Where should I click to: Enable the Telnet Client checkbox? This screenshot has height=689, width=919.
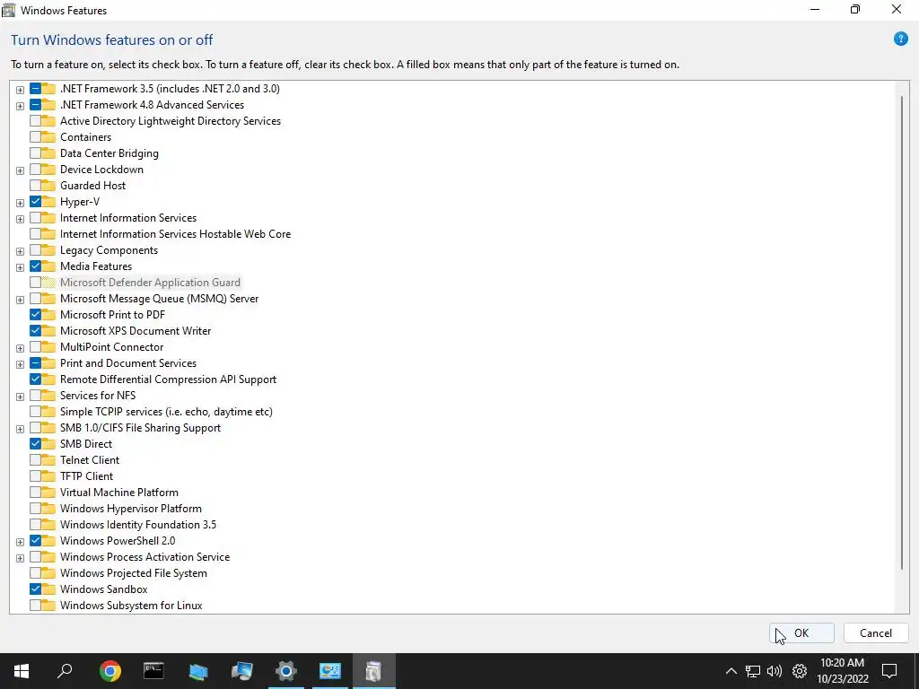35,460
